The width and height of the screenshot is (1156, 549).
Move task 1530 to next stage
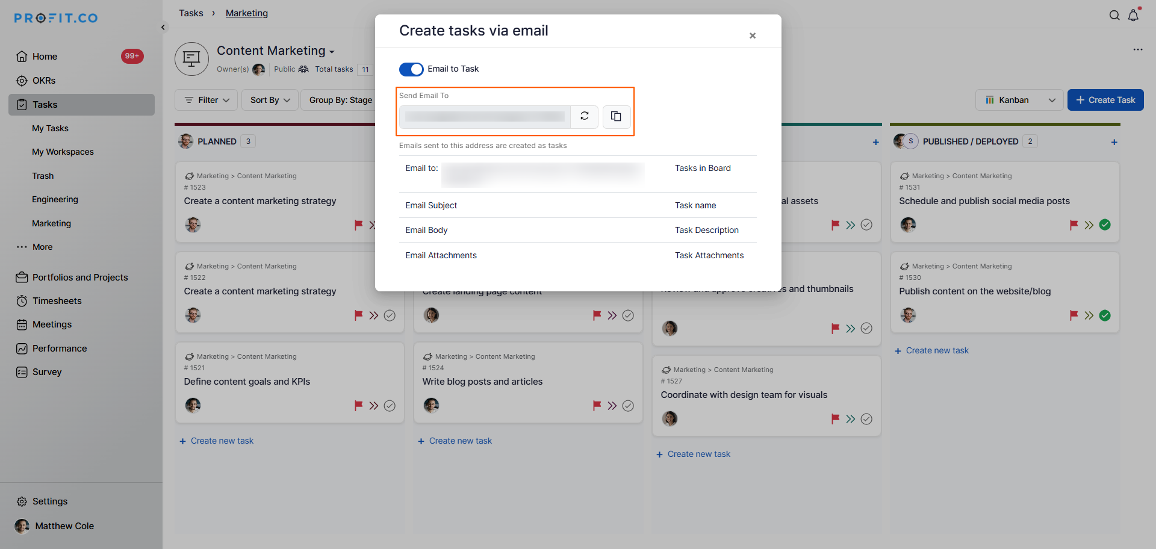(1089, 315)
